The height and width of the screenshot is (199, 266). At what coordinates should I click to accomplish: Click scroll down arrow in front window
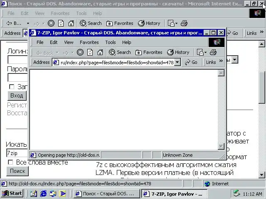coord(221,146)
